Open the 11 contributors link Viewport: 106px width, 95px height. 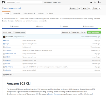(x=88, y=26)
